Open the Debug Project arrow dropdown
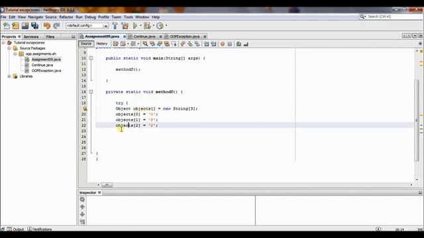424x238 pixels. [153, 26]
